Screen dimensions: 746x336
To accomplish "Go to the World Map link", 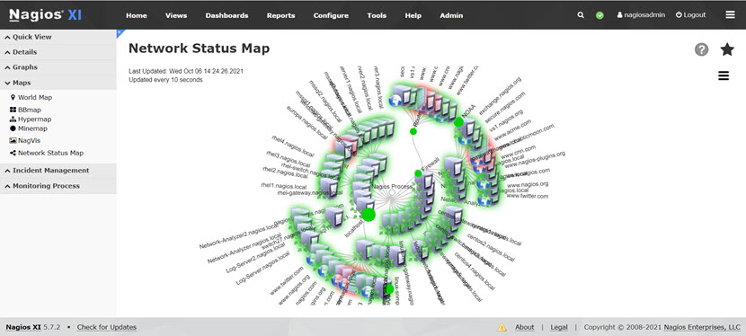I will (x=35, y=97).
